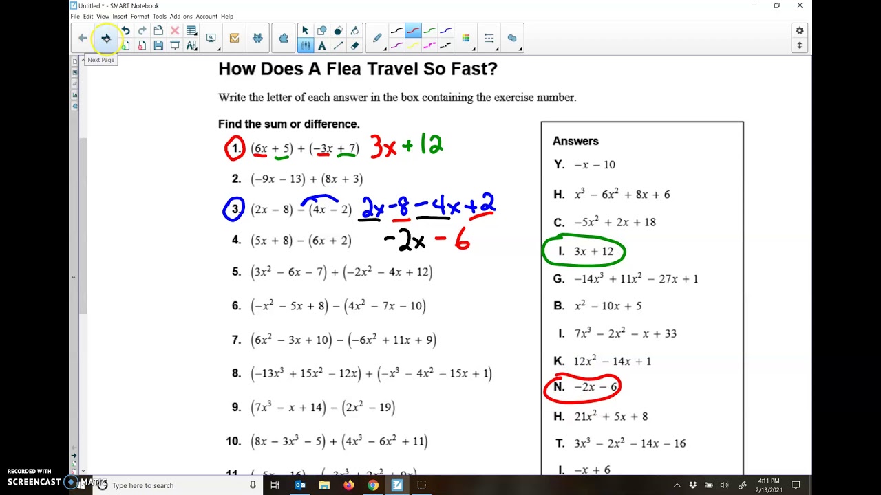This screenshot has height=495, width=881.
Task: Open the Help menu
Action: click(x=227, y=16)
